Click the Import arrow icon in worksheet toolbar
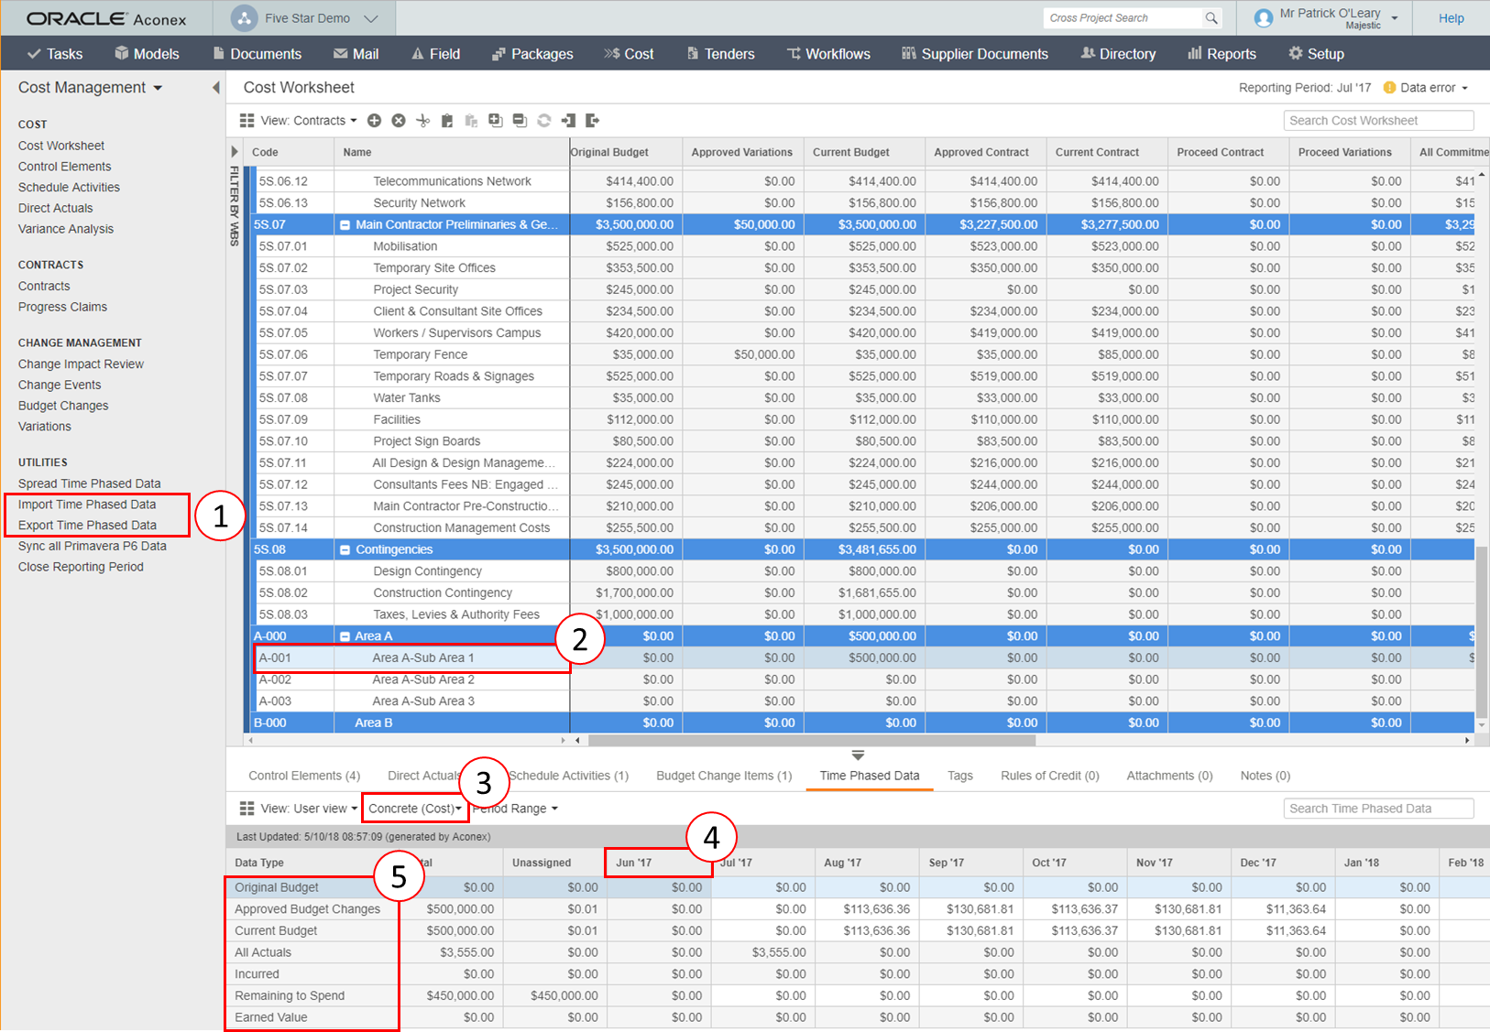This screenshot has height=1032, width=1490. click(568, 121)
